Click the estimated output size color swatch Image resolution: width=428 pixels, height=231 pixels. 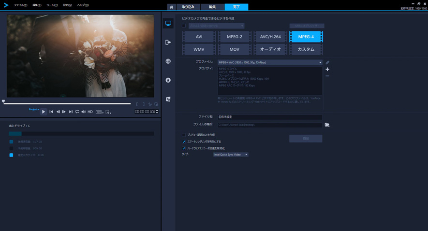pyautogui.click(x=11, y=155)
